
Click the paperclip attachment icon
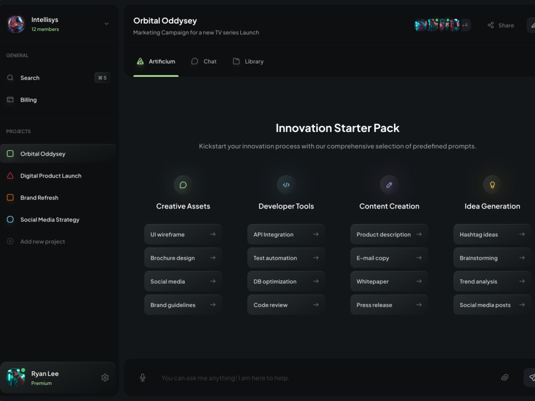(505, 377)
